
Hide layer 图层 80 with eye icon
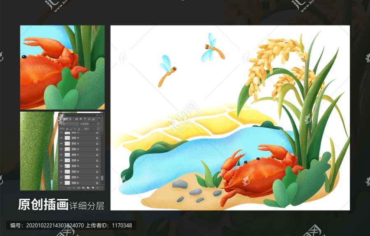click(x=61, y=172)
